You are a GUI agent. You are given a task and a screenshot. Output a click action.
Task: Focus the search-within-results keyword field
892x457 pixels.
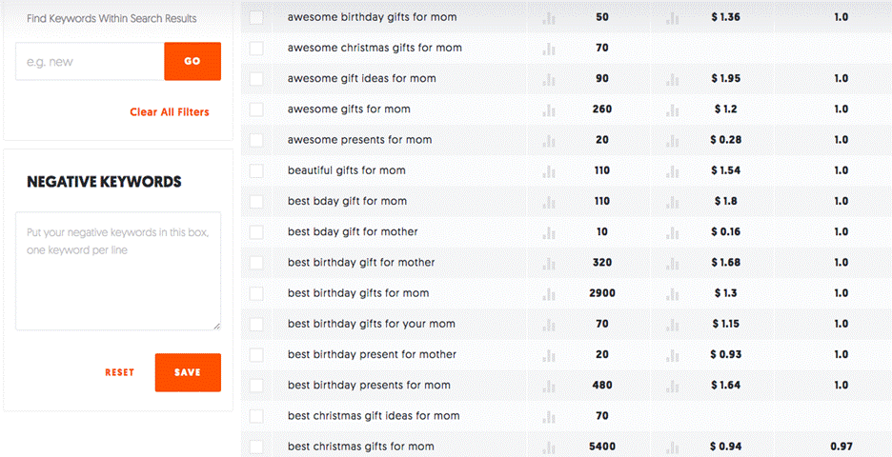90,62
